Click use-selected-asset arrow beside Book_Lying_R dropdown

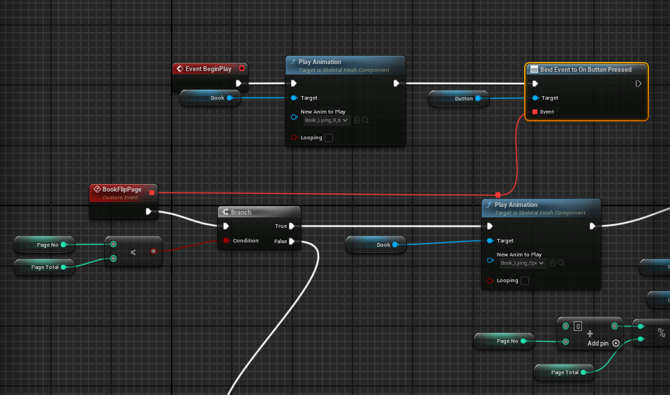pos(357,121)
